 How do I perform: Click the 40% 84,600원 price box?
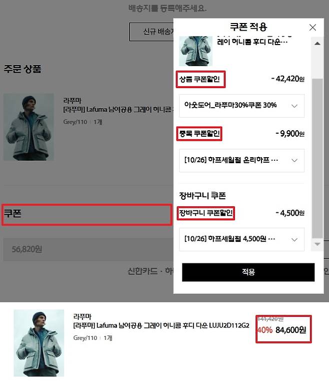tap(283, 329)
